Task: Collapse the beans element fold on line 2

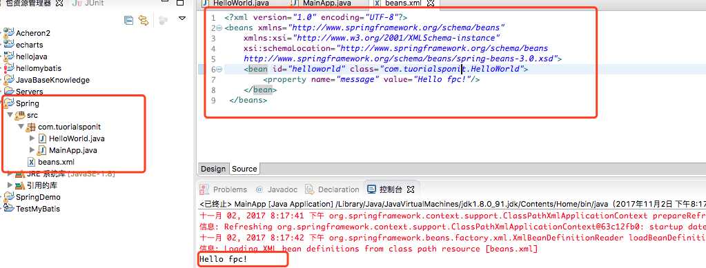Action: [219, 28]
